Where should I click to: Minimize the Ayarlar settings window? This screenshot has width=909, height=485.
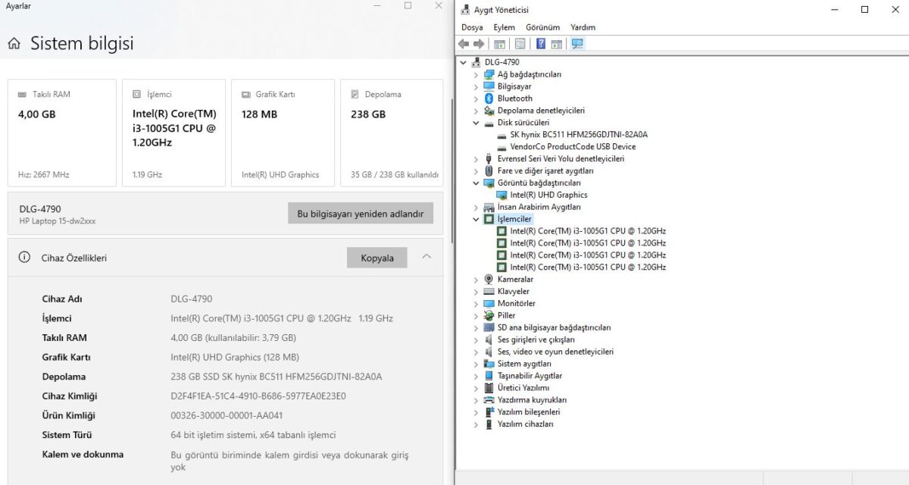tap(377, 6)
